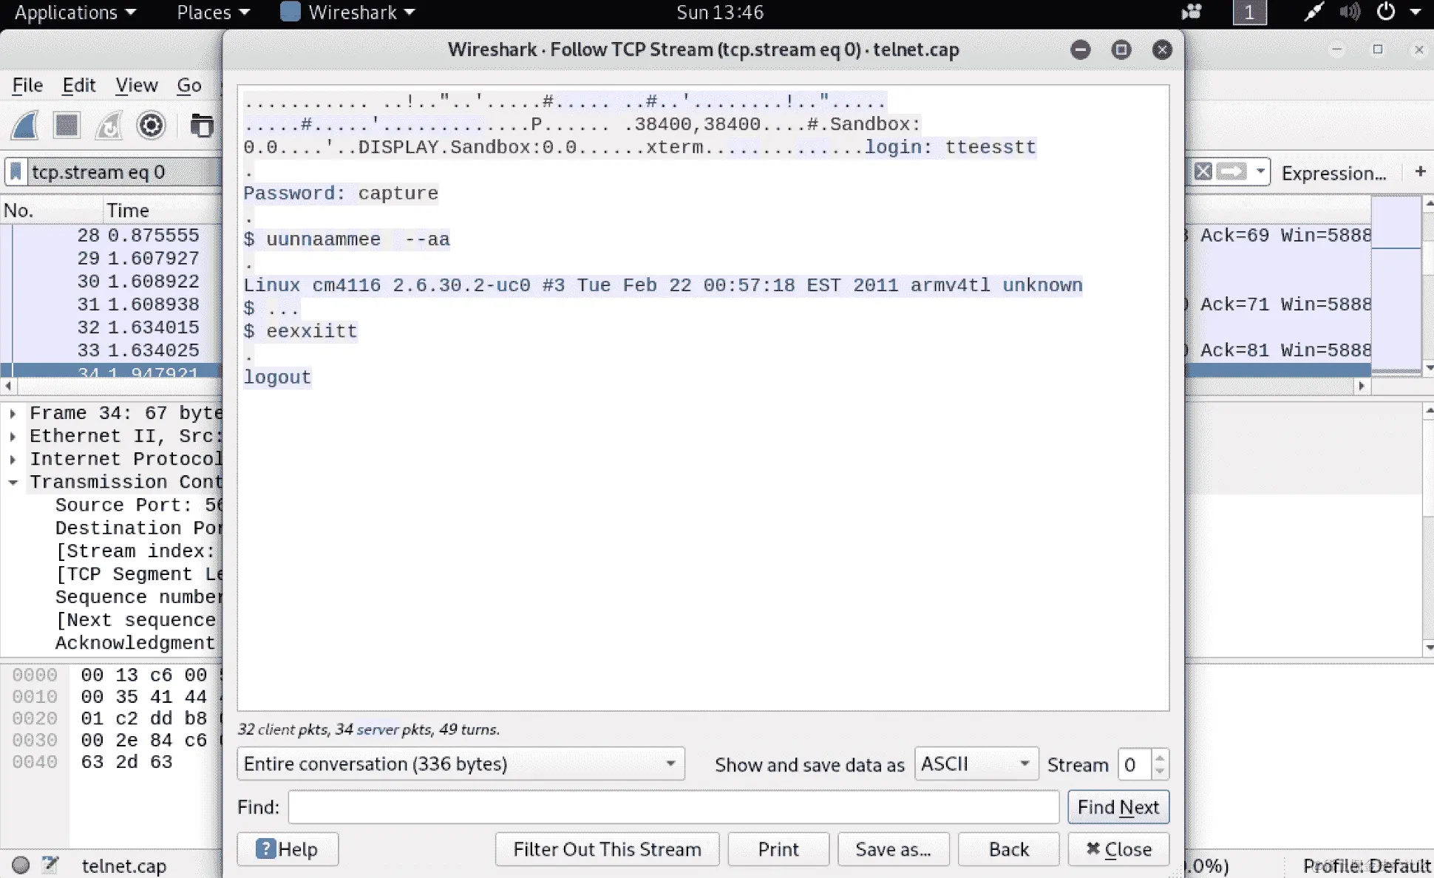The width and height of the screenshot is (1434, 878).
Task: Open the ASCII data format dropdown
Action: (x=976, y=763)
